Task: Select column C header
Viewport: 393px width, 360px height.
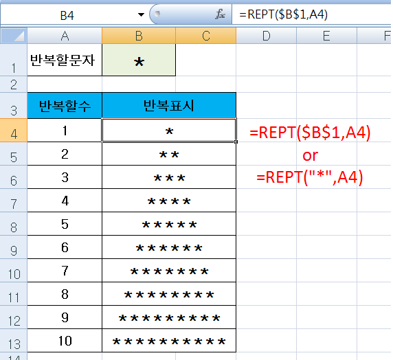Action: (205, 36)
